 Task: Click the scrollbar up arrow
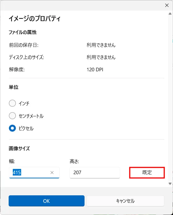[170, 14]
